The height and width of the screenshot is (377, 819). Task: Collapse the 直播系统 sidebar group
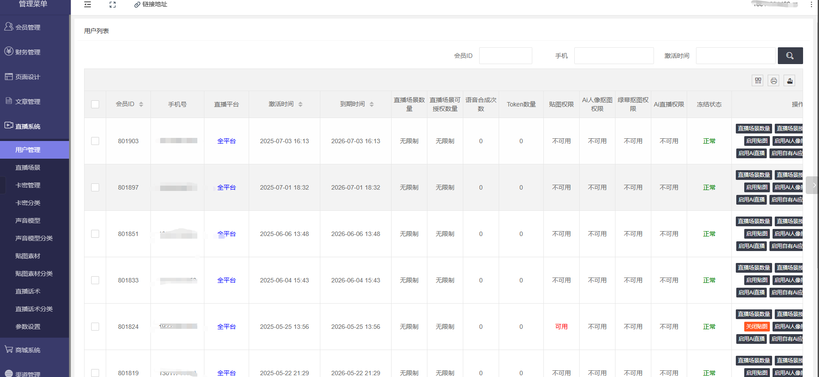(x=35, y=126)
